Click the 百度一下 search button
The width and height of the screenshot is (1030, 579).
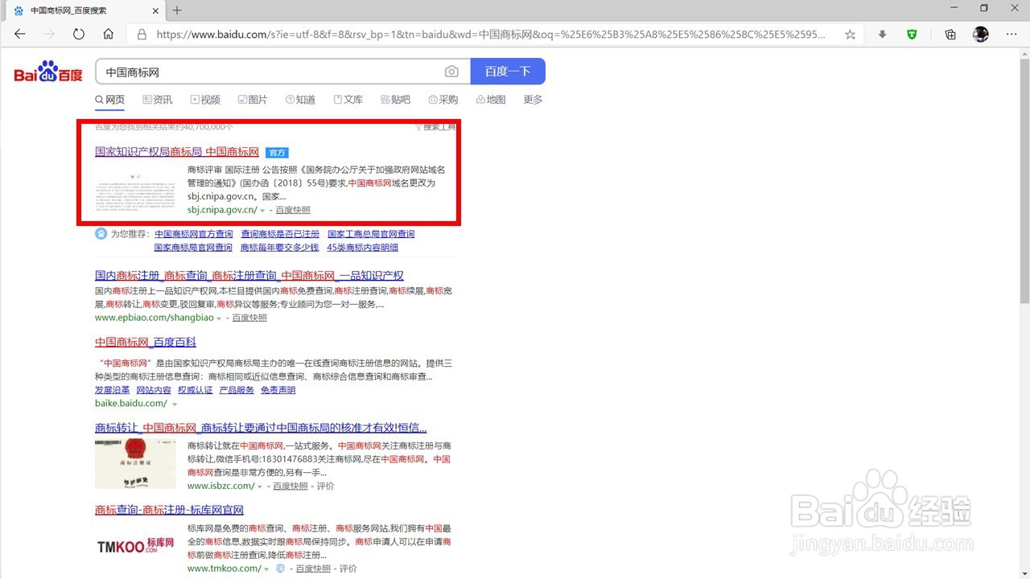508,72
